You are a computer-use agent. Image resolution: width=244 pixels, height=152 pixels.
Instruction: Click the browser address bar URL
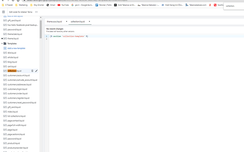[77, 0]
